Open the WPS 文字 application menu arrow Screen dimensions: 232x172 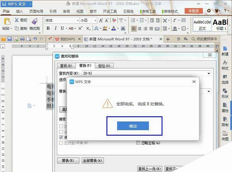click(x=30, y=4)
